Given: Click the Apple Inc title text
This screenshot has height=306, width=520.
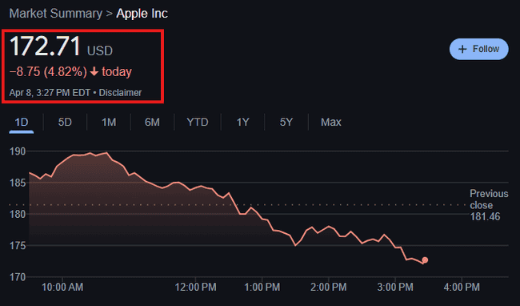Looking at the screenshot, I should tap(142, 14).
